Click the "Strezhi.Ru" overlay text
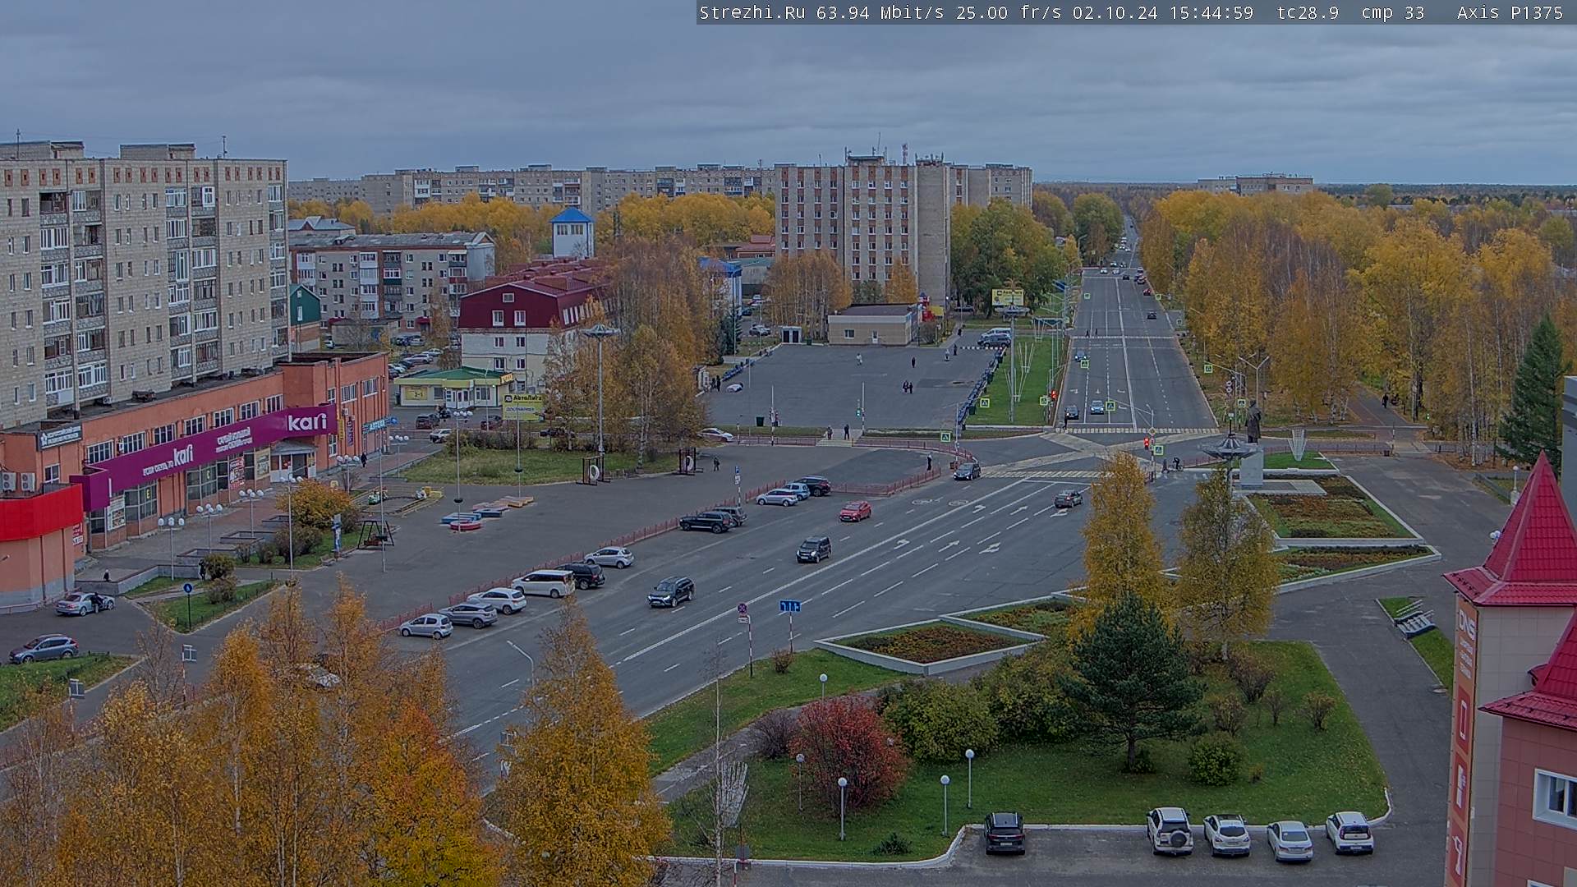 (752, 13)
